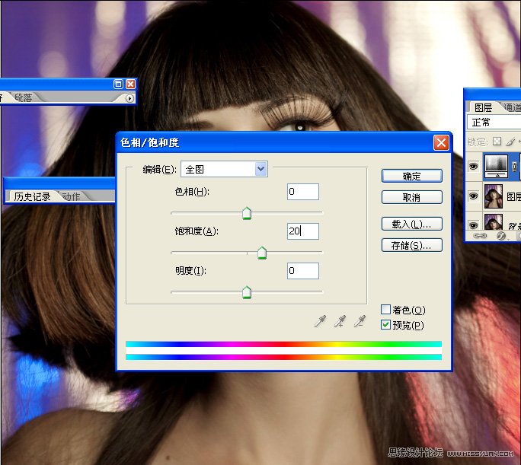The width and height of the screenshot is (521, 465).
Task: Enable the Colorize (着色) checkbox
Action: 385,309
